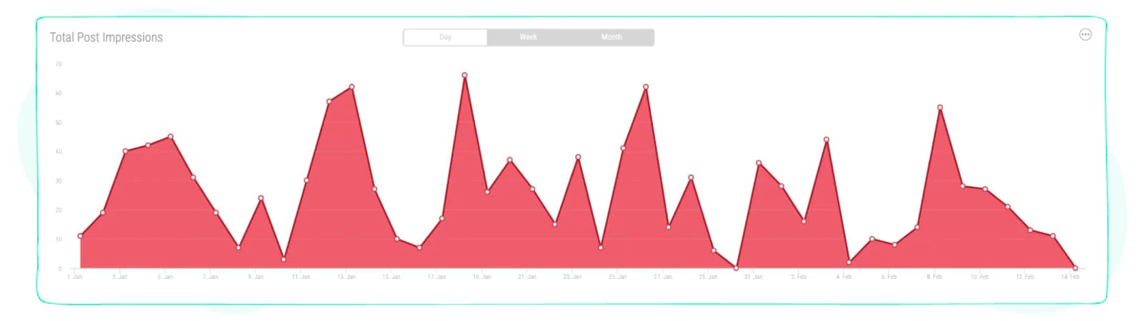Image resolution: width=1143 pixels, height=321 pixels.
Task: Switch chart view to Month
Action: [x=612, y=37]
